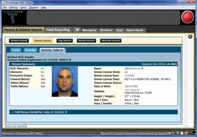Select the John H person subtab
197x137 pixels.
[x=52, y=50]
